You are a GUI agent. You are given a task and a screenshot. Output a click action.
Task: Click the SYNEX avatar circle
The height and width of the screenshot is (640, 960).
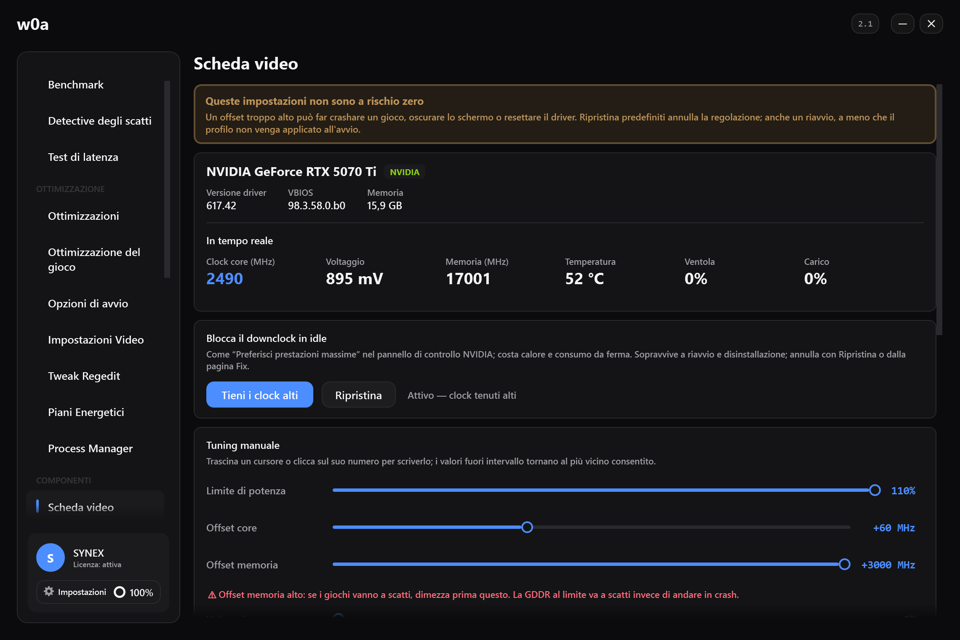(x=51, y=557)
